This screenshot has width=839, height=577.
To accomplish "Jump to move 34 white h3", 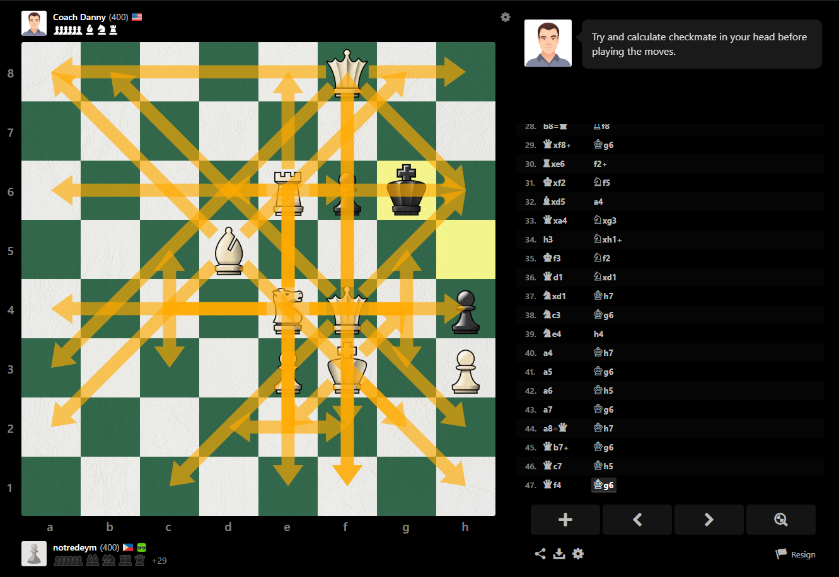I will (x=548, y=239).
